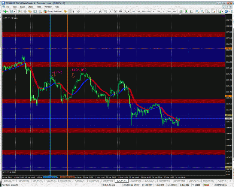Open the Insert menu
Viewport: 234px width, 188px height.
22,7
